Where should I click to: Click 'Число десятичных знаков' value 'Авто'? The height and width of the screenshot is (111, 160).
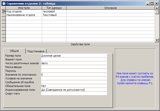click(74, 63)
